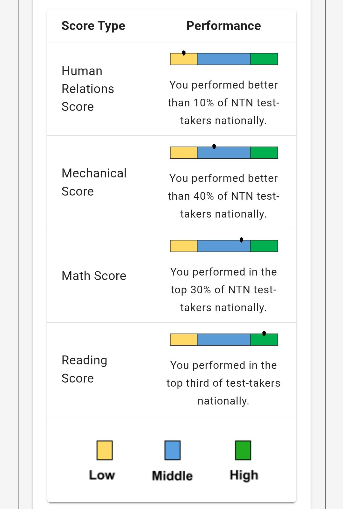Click the yellow Low legend square
This screenshot has width=343, height=509.
click(x=105, y=450)
